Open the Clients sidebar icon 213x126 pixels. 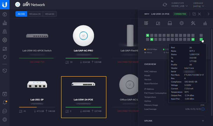tap(5, 49)
